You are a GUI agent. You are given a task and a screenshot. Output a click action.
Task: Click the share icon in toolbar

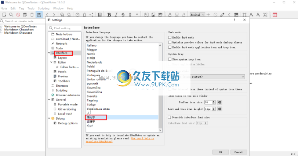[91, 15]
